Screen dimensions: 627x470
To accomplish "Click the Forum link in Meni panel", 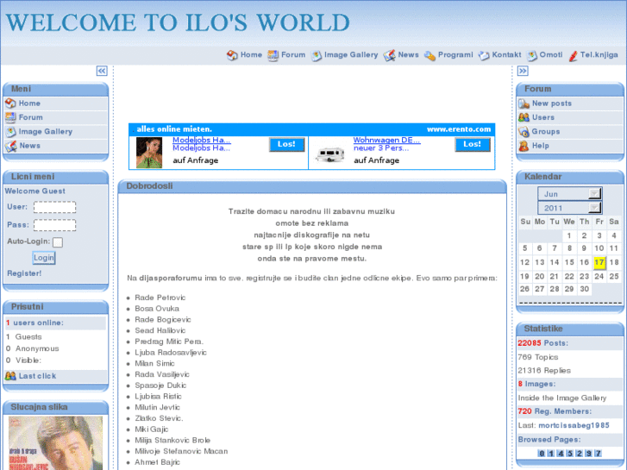I will pyautogui.click(x=31, y=117).
